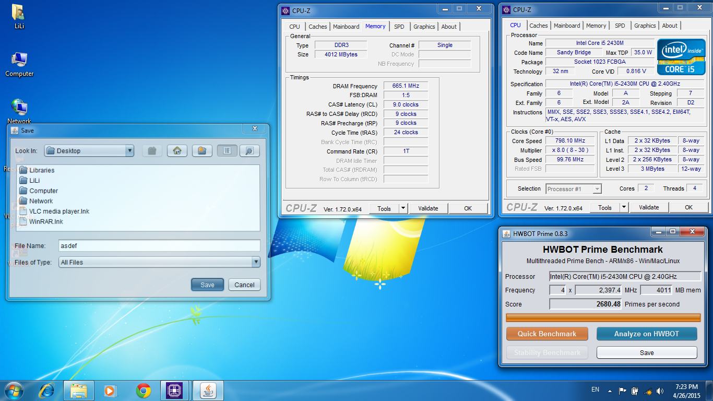The height and width of the screenshot is (401, 713).
Task: Click Up One Level icon in Save dialog
Action: click(x=152, y=150)
